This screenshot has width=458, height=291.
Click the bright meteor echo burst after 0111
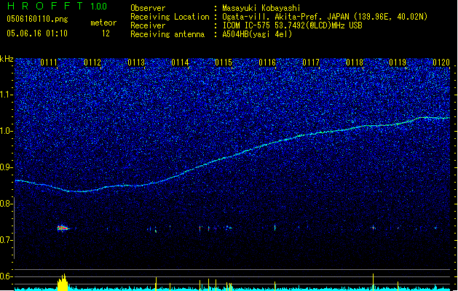click(63, 228)
